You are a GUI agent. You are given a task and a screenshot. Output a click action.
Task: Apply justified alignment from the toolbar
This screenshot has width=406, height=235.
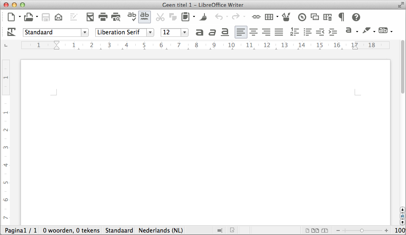(279, 32)
